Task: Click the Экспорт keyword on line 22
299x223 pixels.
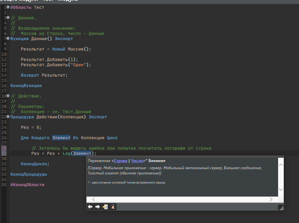Action: pos(98,117)
